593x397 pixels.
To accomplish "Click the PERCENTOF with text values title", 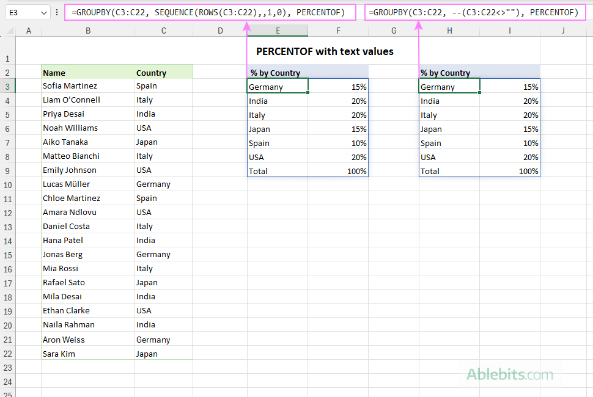I will click(325, 51).
